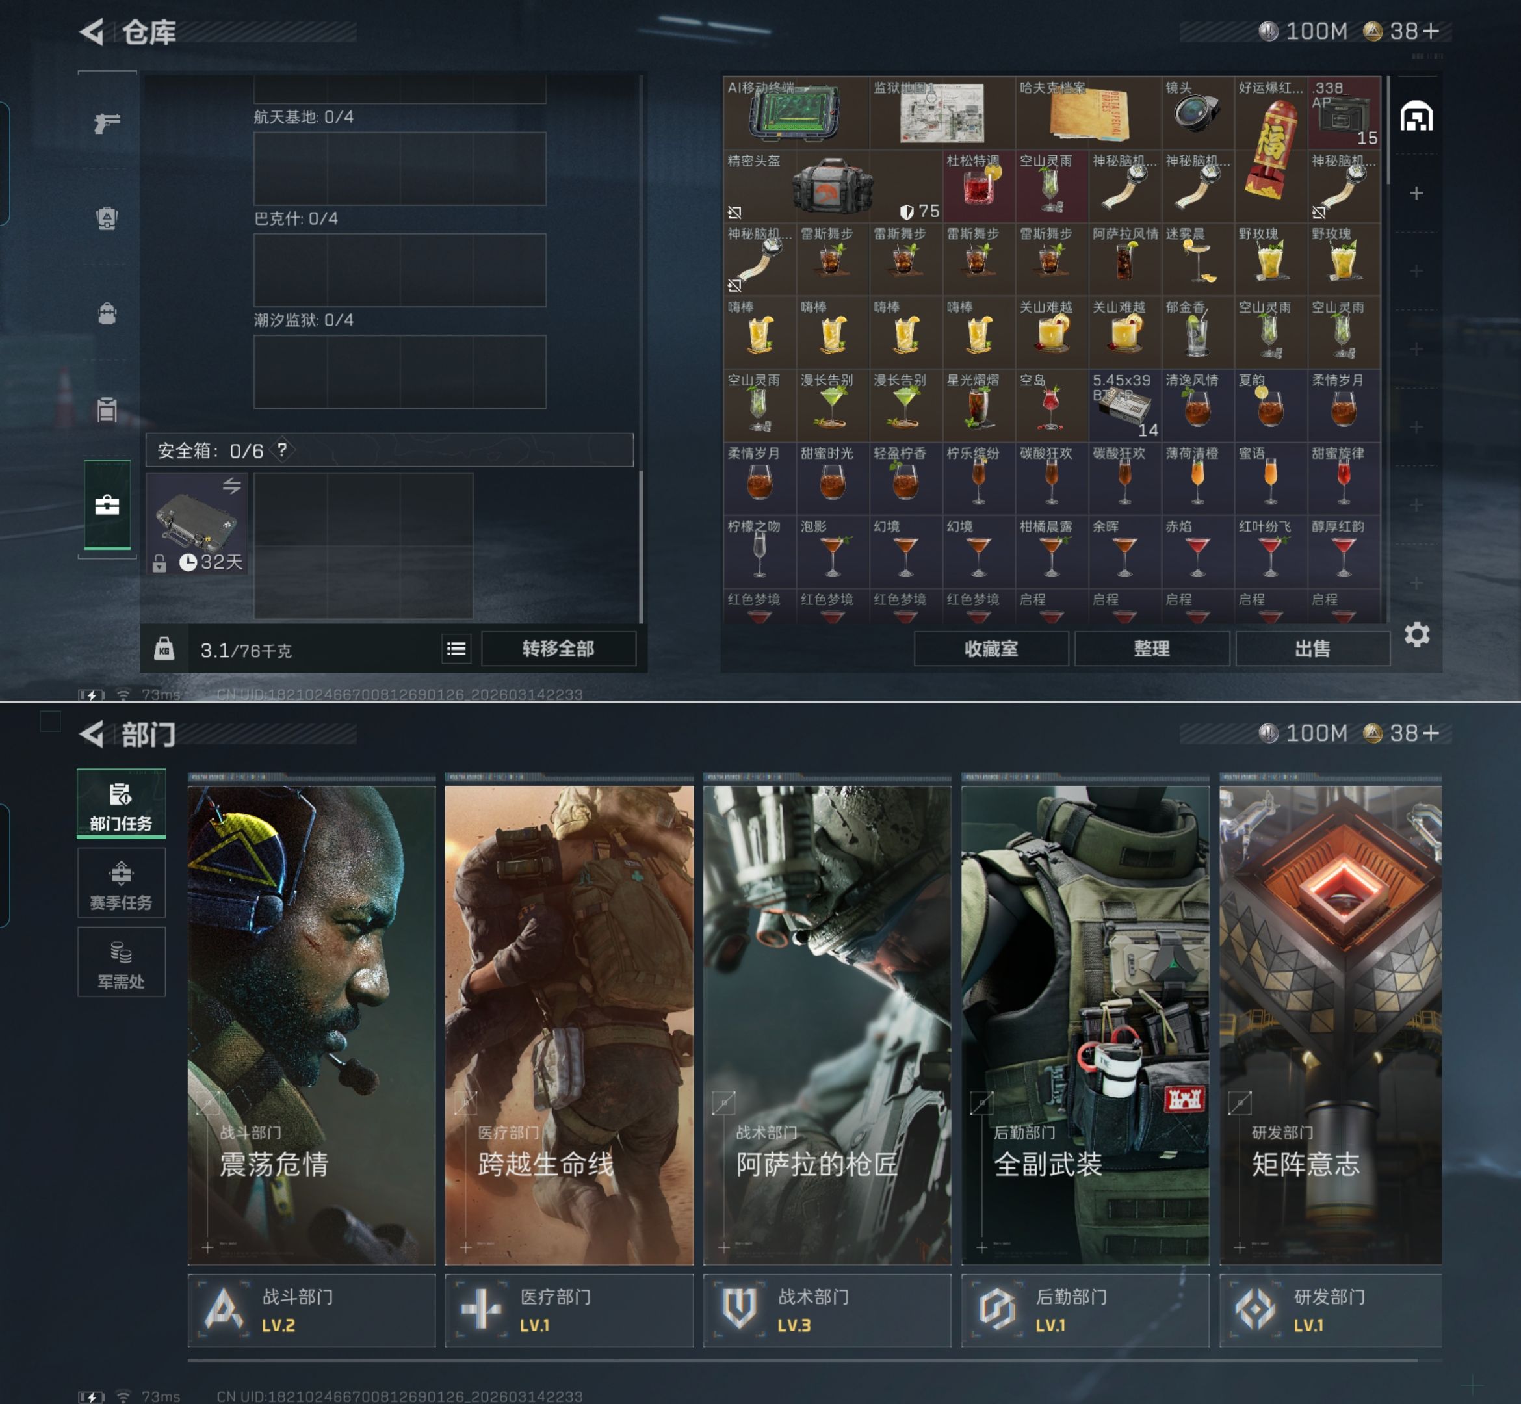Add warehouse page with top plus icon
The width and height of the screenshot is (1521, 1404).
(x=1416, y=193)
